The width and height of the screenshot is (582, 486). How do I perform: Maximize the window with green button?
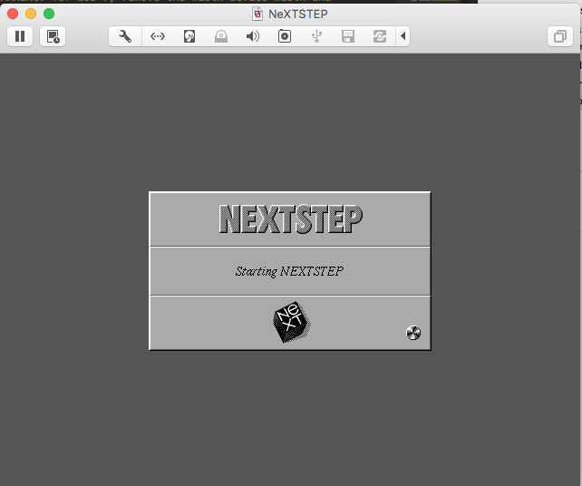click(49, 14)
